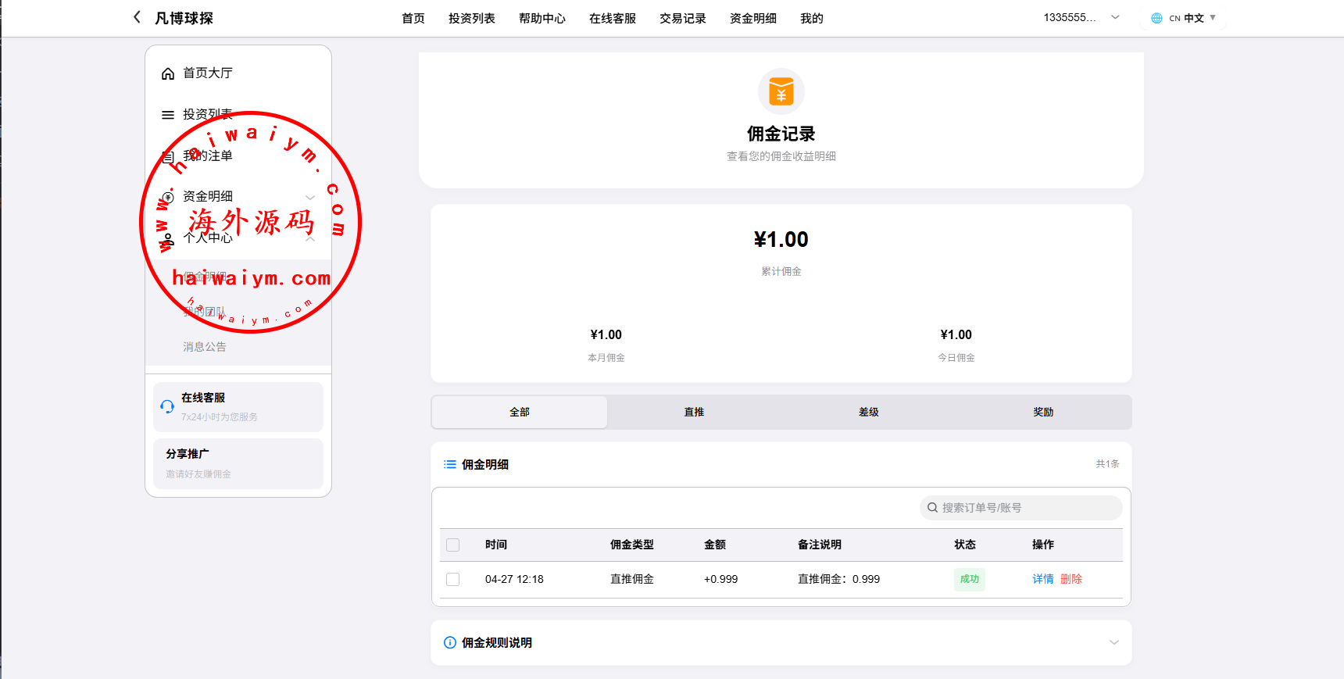Click the back arrow icon beside 凡博球探
Viewport: 1344px width, 679px height.
point(138,17)
